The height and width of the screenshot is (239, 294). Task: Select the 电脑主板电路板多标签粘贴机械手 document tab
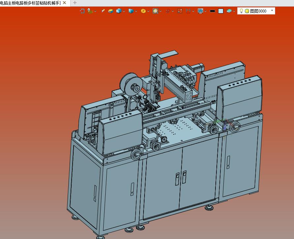point(30,3)
